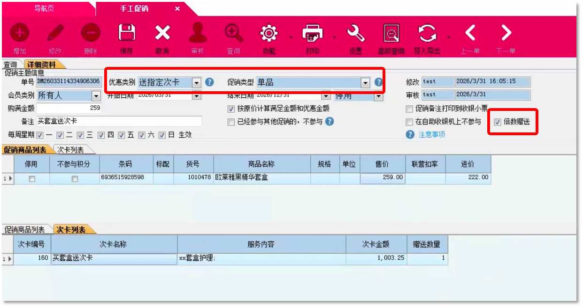The width and height of the screenshot is (583, 307).
Task: Toggle the 倍数赠送 checkbox
Action: [x=498, y=122]
